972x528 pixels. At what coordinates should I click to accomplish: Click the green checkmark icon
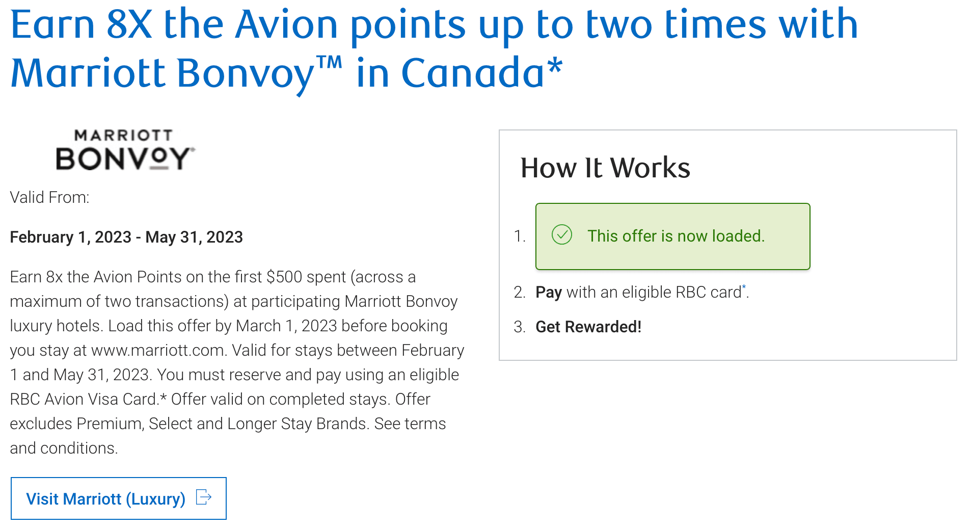[x=561, y=235]
